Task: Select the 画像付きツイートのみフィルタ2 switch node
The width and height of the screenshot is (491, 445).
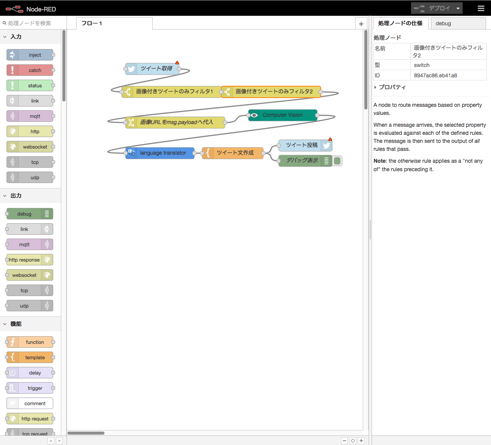Action: tap(271, 92)
